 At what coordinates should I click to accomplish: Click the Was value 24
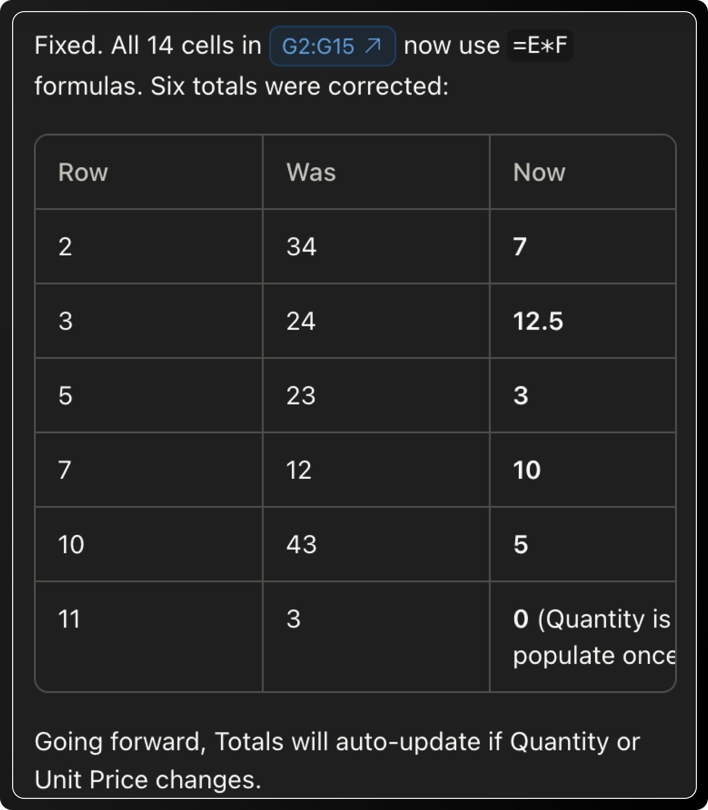[301, 321]
